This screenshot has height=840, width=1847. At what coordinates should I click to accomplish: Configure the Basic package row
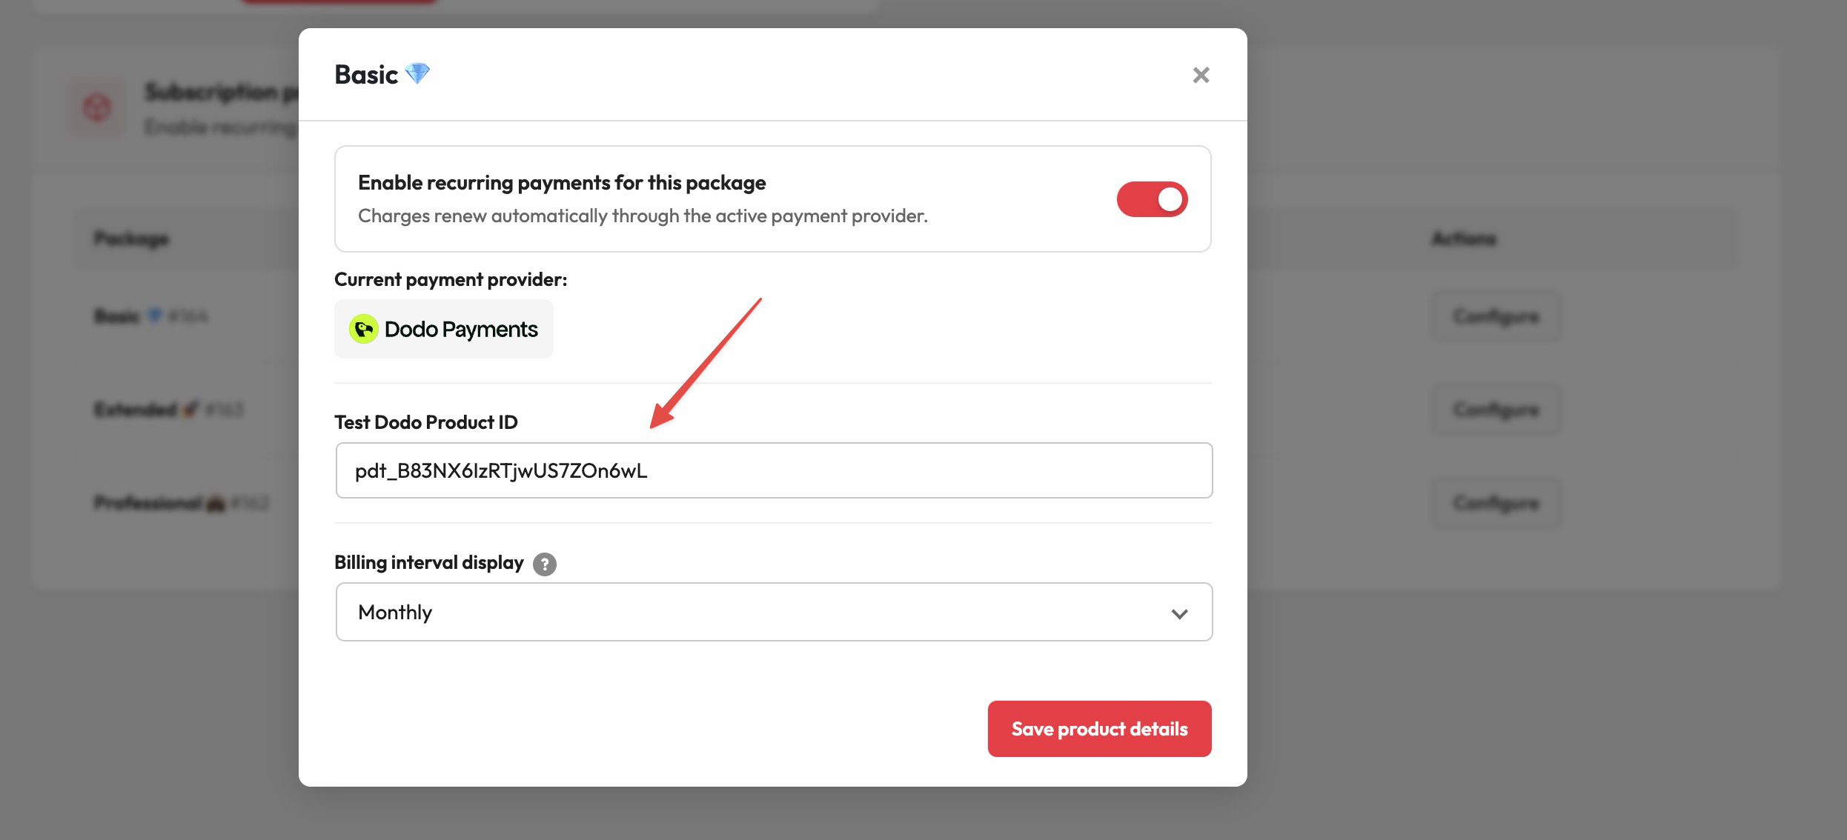pos(1496,316)
